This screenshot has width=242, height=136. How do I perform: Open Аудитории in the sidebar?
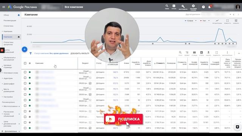(8, 78)
